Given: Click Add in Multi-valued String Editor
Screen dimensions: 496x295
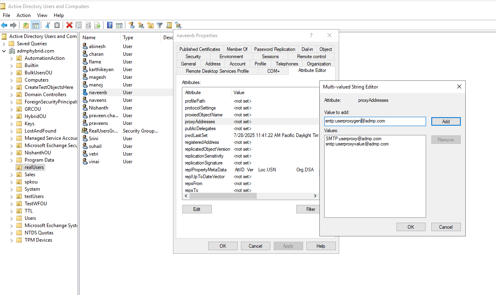Looking at the screenshot, I should tap(446, 121).
